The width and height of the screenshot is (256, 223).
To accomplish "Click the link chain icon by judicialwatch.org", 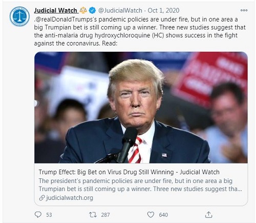I will 42,198.
